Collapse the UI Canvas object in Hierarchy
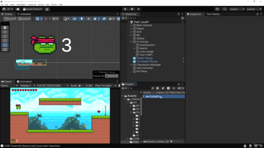This screenshot has width=264, height=148. click(x=131, y=42)
